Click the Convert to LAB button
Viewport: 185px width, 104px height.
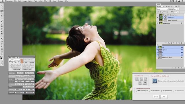coord(16,69)
